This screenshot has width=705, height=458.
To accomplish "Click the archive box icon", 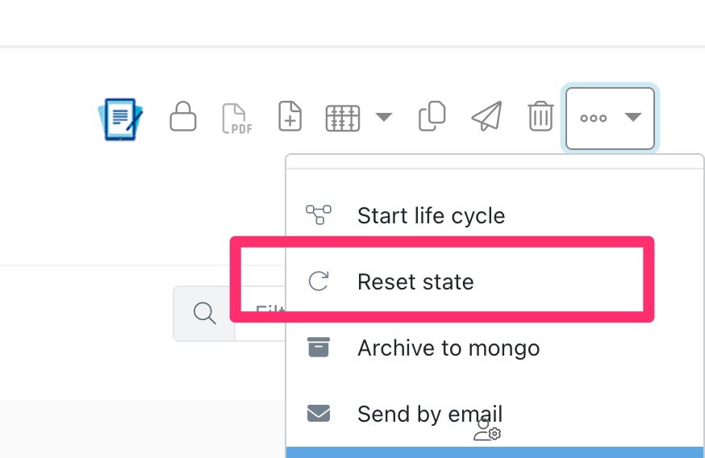I will coord(319,348).
